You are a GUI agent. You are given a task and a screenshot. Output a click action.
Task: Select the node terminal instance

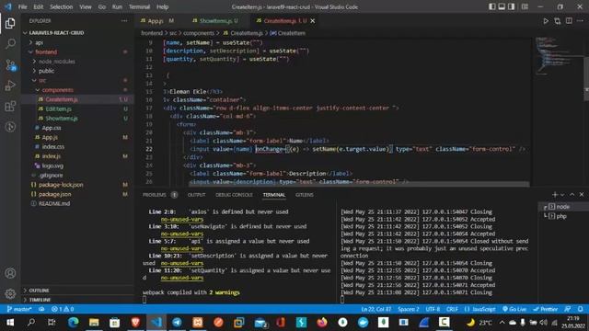click(562, 207)
